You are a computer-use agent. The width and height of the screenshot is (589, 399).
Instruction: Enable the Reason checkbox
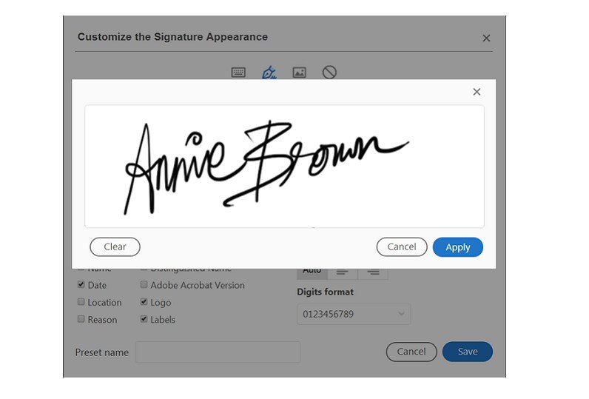coord(81,320)
